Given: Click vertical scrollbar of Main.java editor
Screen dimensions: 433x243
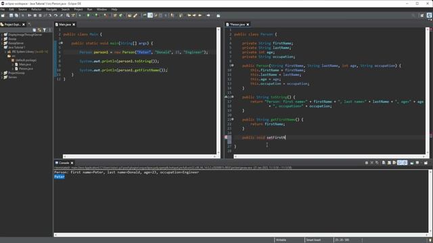Looking at the screenshot, I should (x=219, y=90).
